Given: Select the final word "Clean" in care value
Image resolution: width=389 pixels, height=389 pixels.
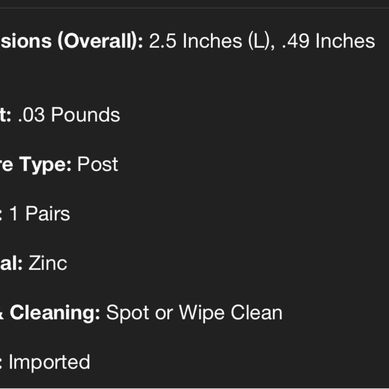Looking at the screenshot, I should [256, 313].
